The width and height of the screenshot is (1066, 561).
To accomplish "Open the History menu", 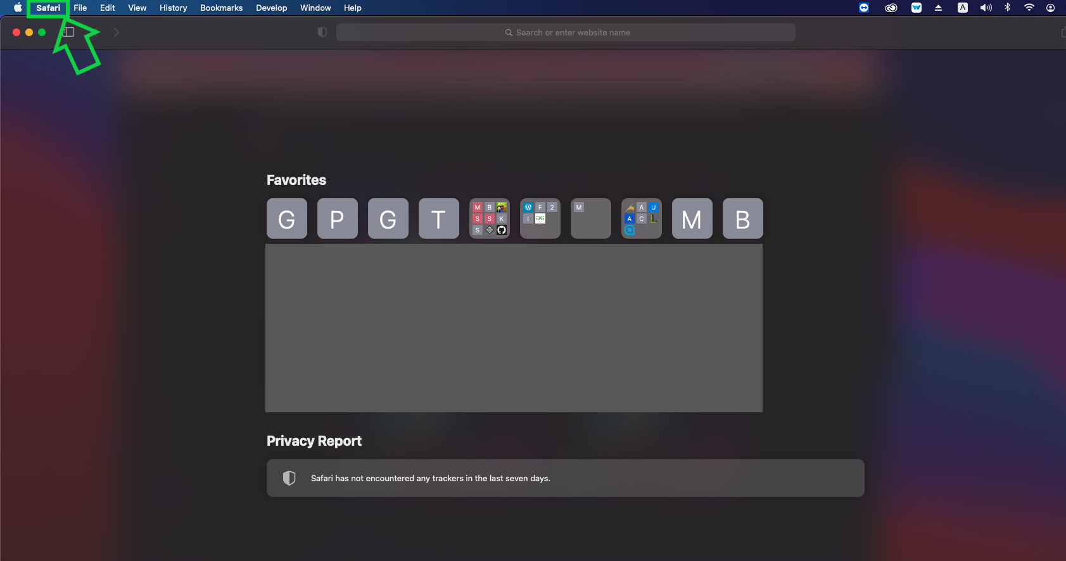I will tap(174, 8).
